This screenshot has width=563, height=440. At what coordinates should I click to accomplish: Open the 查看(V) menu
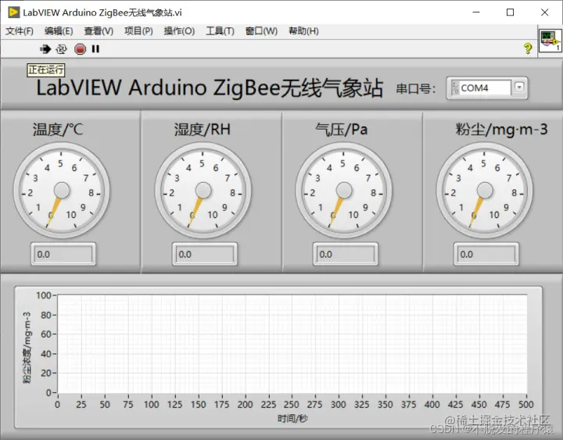[x=99, y=31]
